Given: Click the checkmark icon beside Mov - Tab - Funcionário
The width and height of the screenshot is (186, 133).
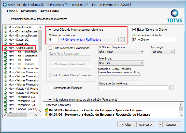Looking at the screenshot, I should click(x=5, y=56).
